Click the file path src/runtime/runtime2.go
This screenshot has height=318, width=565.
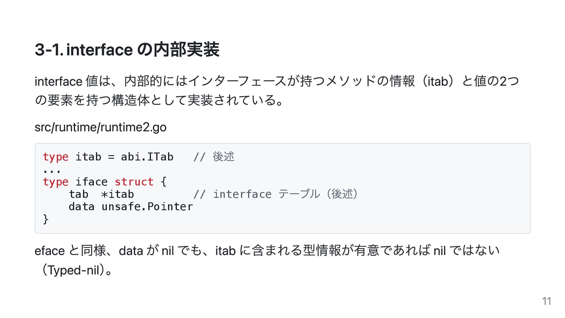[101, 127]
